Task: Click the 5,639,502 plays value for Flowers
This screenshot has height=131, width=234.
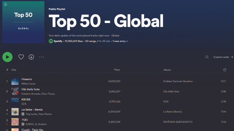Action: (x=114, y=81)
